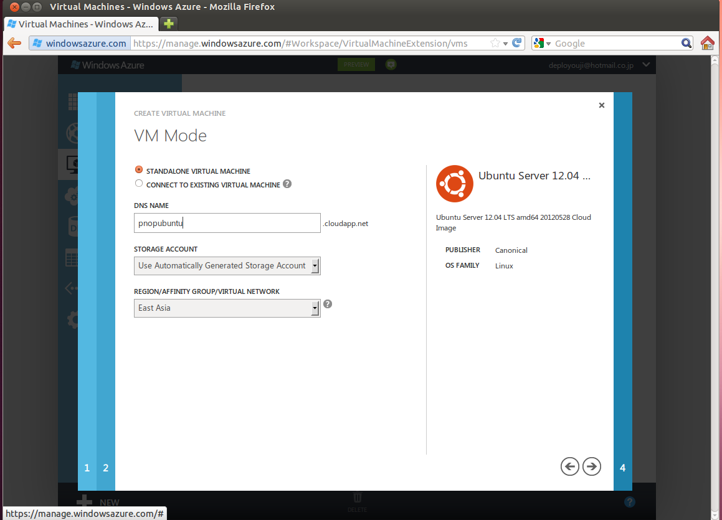
Task: Click the Ubuntu logo image
Action: pyautogui.click(x=455, y=184)
